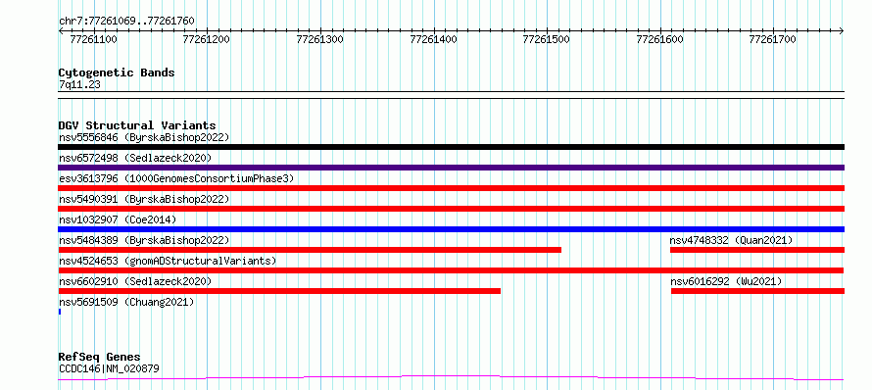Screen dimensions: 872x390
Task: Click ruler position 77261600
Action: [659, 39]
